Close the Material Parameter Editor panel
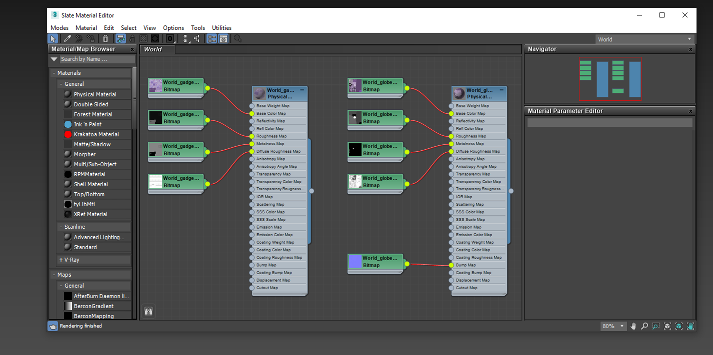The height and width of the screenshot is (355, 713). coord(690,111)
